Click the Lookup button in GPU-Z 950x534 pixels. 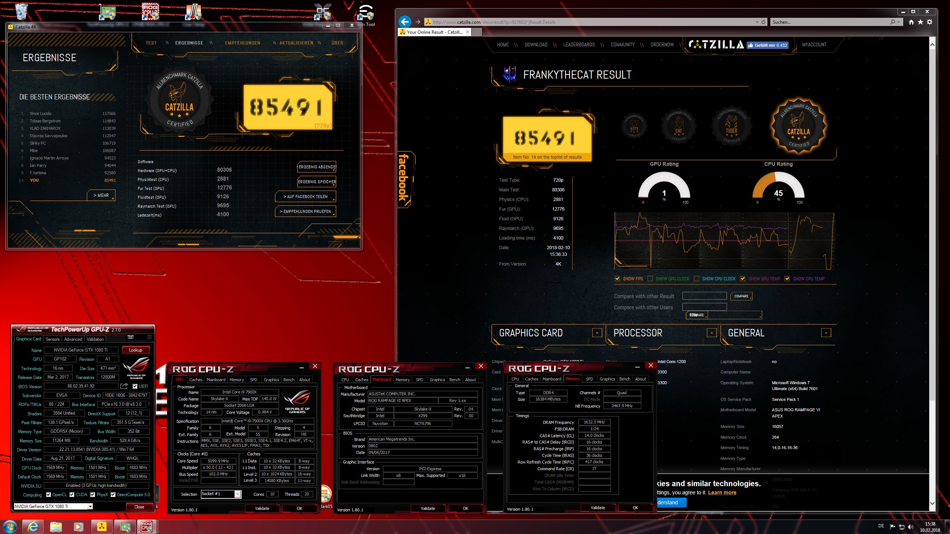[x=135, y=350]
